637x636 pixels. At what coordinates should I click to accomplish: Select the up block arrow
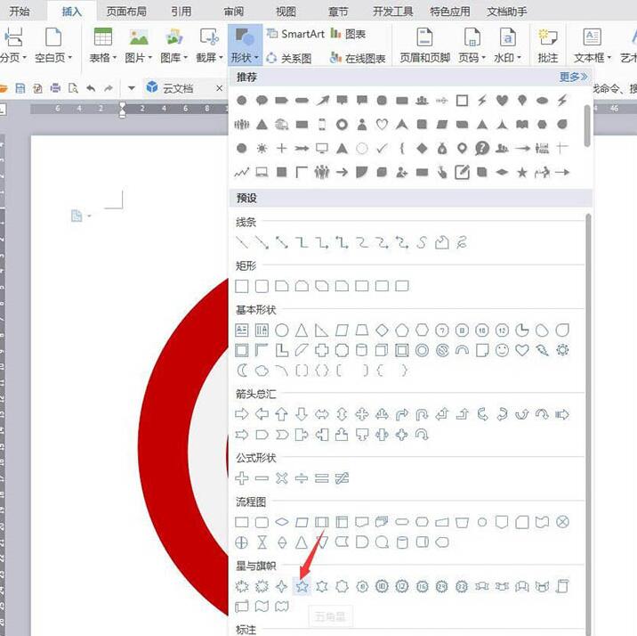[x=281, y=414]
